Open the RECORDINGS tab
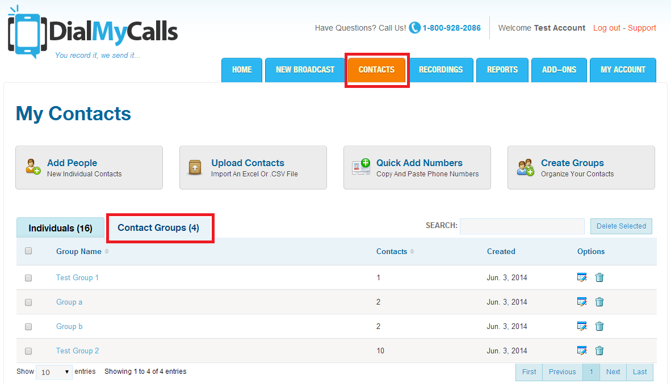Screen dimensions: 671x384 pos(441,70)
